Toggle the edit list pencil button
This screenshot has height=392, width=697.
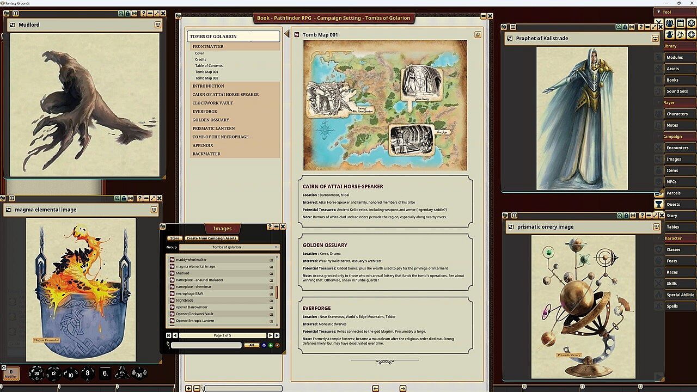277,345
